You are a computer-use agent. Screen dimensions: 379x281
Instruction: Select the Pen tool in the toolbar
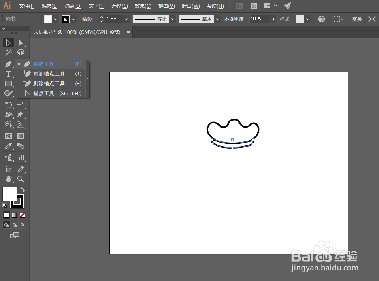tap(9, 64)
